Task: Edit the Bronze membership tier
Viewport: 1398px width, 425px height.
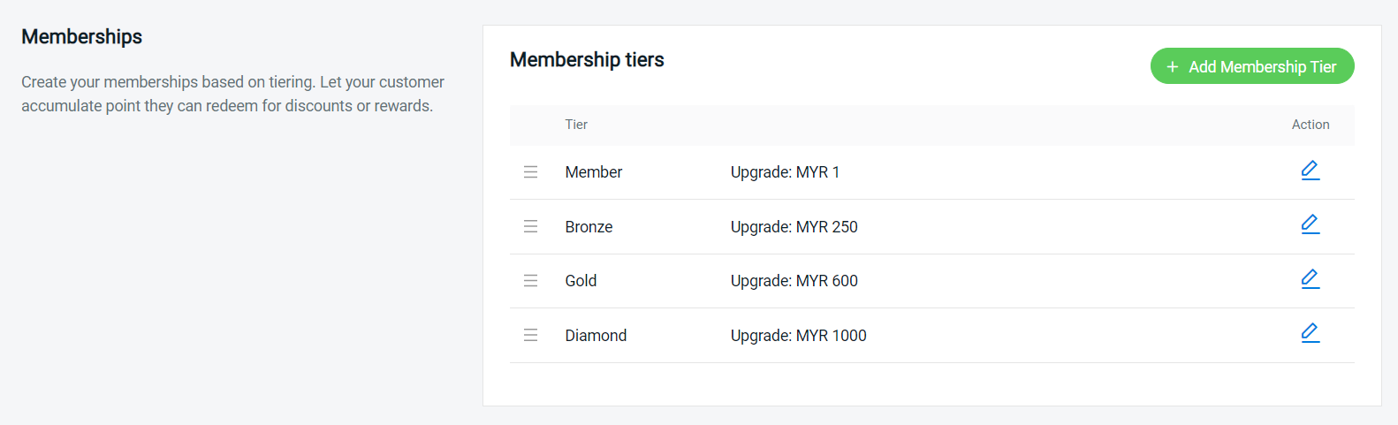Action: (x=1311, y=224)
